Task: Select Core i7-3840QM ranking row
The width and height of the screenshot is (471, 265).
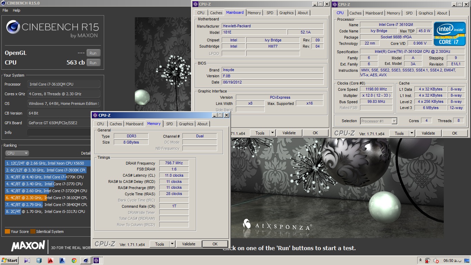Action: pyautogui.click(x=48, y=205)
